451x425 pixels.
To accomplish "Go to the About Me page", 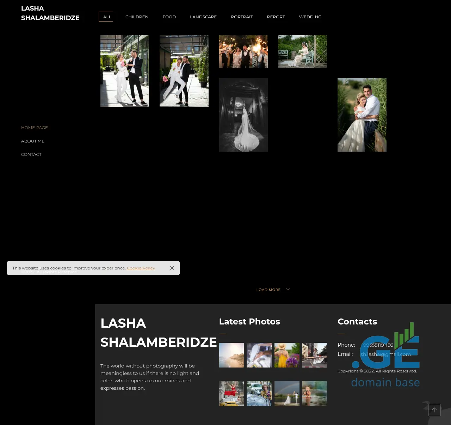I will (33, 141).
